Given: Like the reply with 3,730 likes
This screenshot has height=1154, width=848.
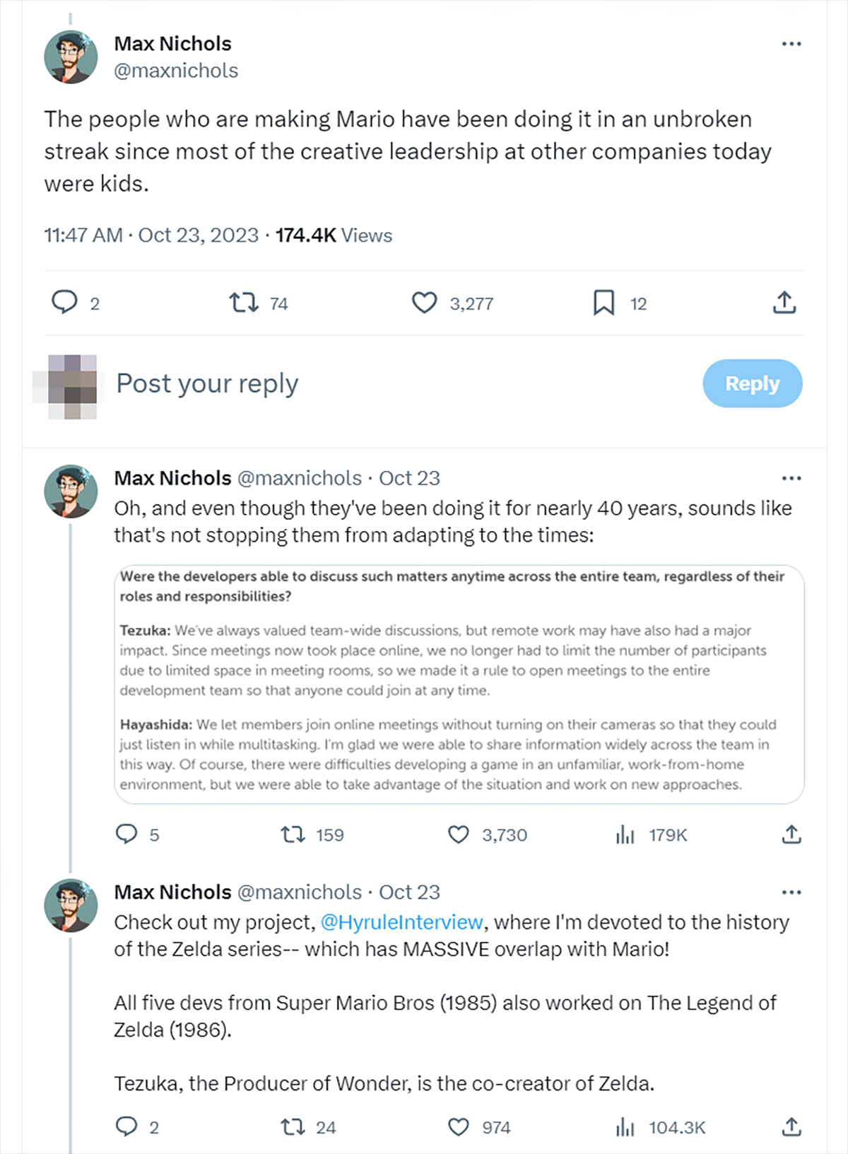Looking at the screenshot, I should pyautogui.click(x=459, y=835).
